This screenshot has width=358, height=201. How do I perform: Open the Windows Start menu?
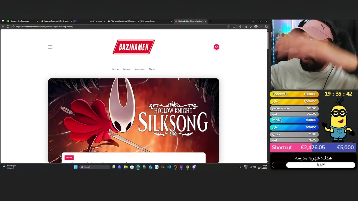76,167
